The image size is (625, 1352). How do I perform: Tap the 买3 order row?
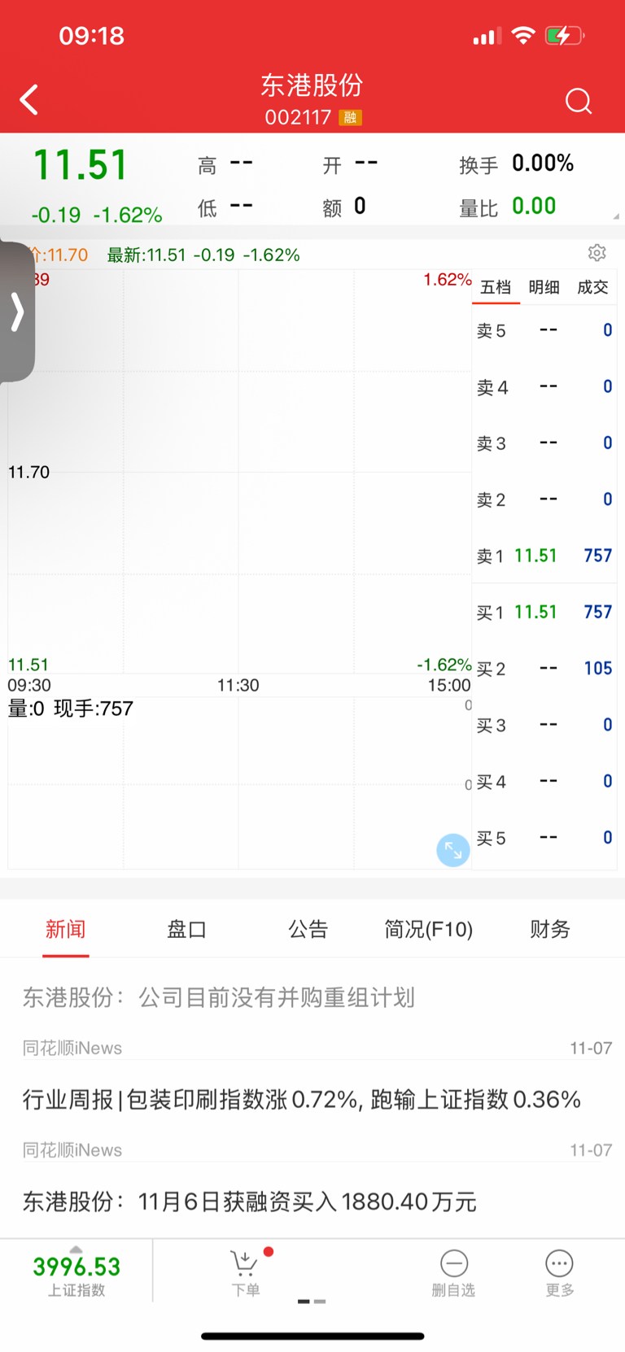tap(544, 725)
